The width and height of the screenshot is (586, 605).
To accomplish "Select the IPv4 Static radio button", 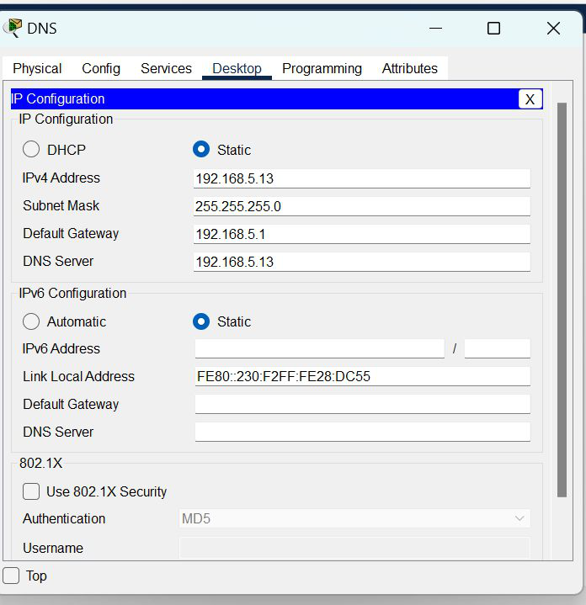I will [201, 150].
